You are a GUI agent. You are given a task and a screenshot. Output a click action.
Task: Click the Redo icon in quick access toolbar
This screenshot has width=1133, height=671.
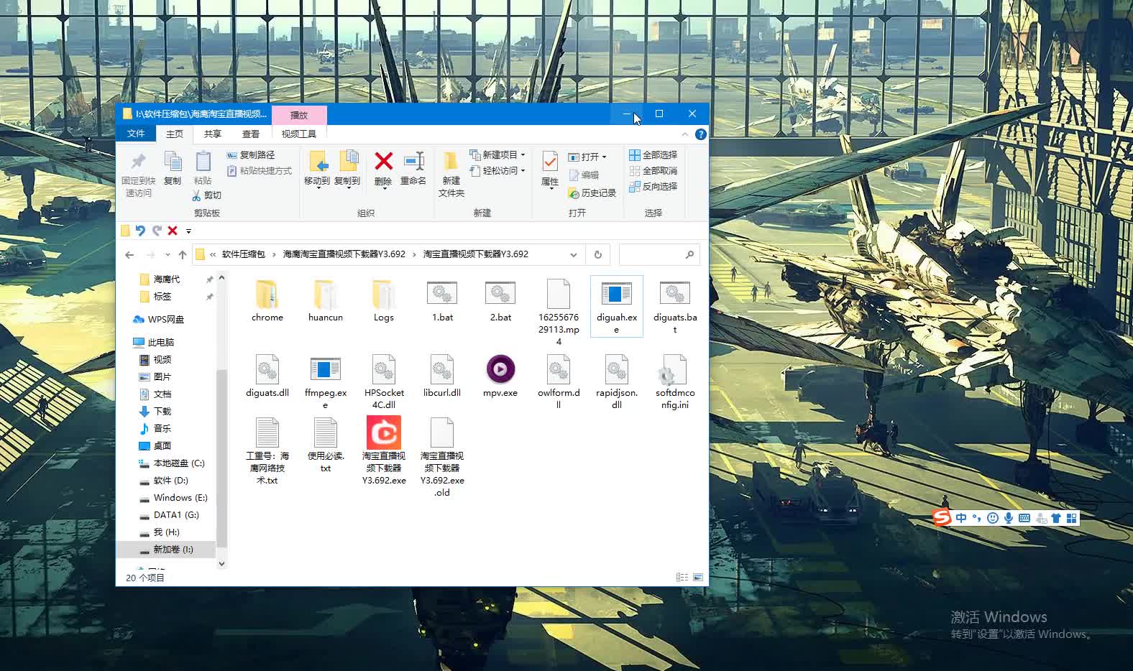coord(156,231)
